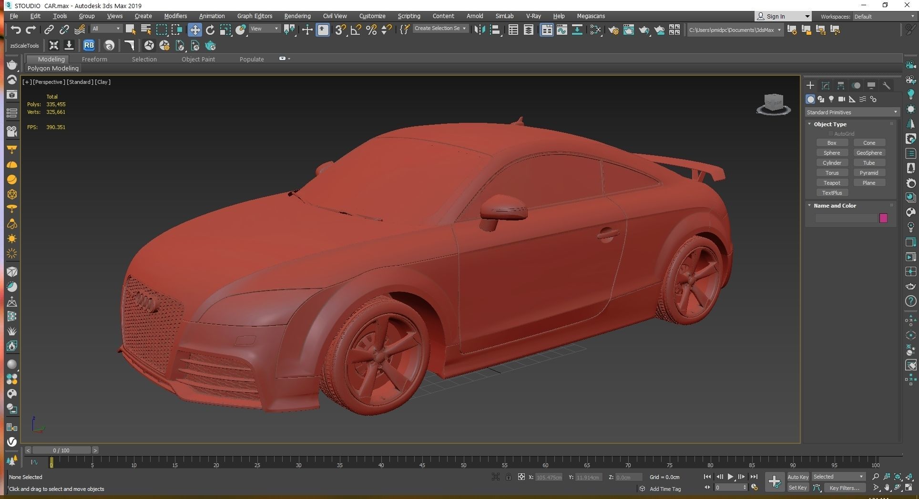This screenshot has width=919, height=499.
Task: Toggle Spinner Snap
Action: 387,30
